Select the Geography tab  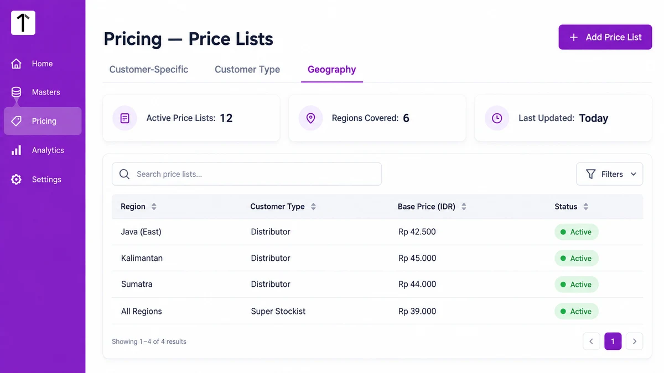(332, 70)
